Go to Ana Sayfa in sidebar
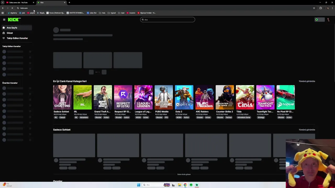The image size is (335, 188). [16, 28]
